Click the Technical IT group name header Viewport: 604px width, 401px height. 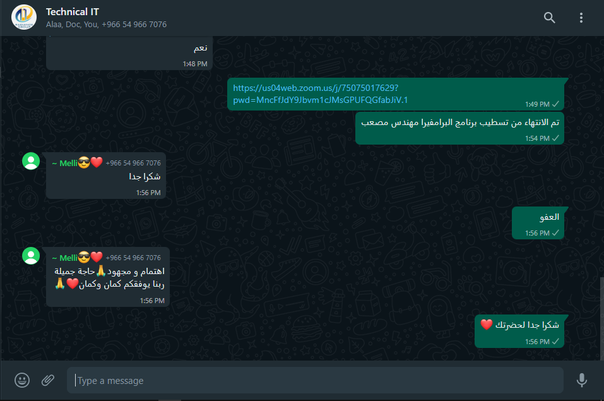tap(73, 12)
